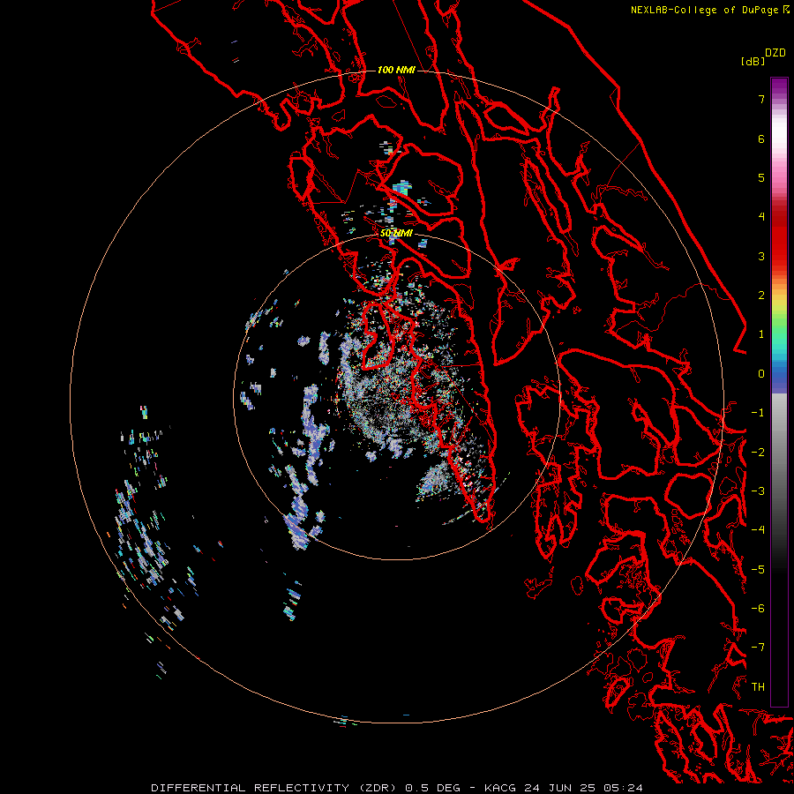
Task: Click the -1 value on color scale
Action: point(758,413)
